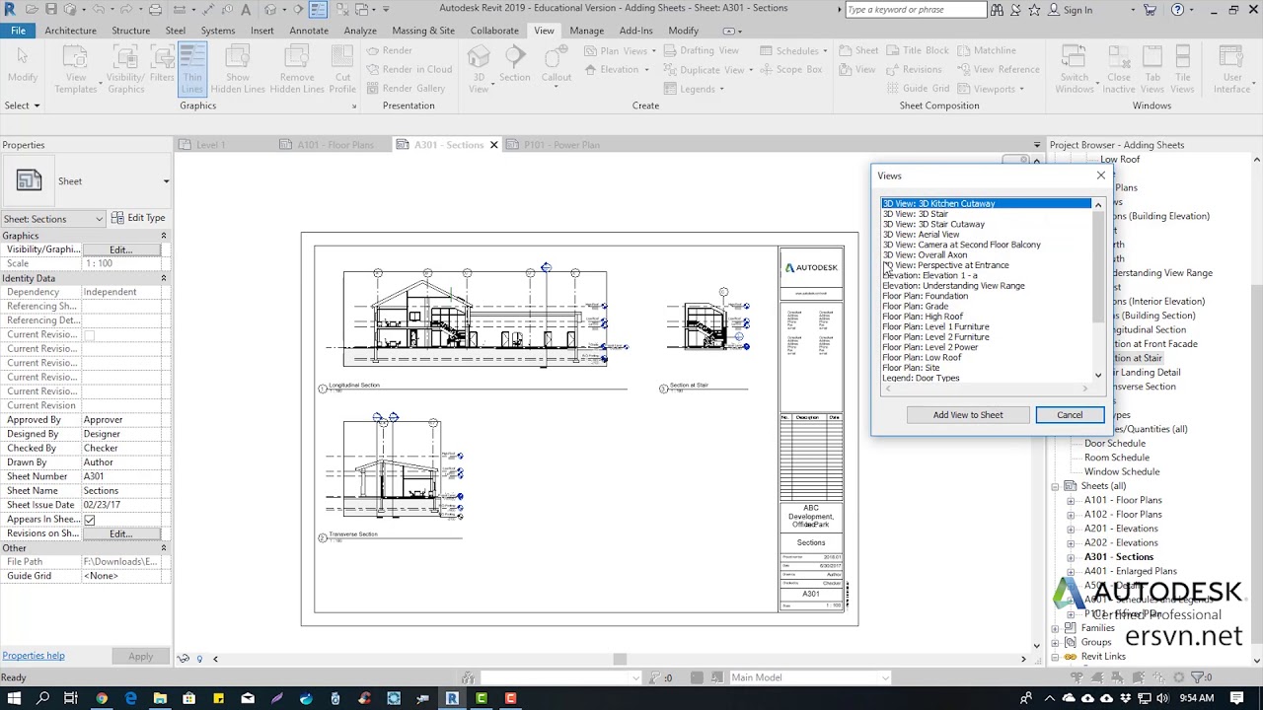Open the Help question mark icon
Image resolution: width=1263 pixels, height=710 pixels.
[x=1178, y=10]
